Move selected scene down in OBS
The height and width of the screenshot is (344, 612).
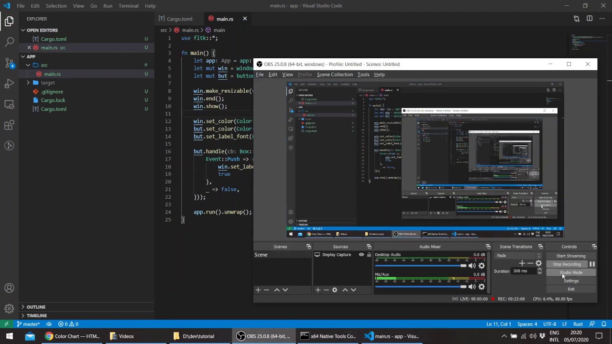tap(285, 290)
